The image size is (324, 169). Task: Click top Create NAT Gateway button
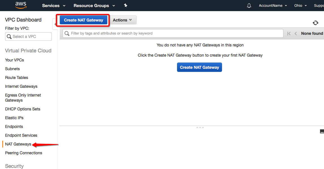point(83,20)
